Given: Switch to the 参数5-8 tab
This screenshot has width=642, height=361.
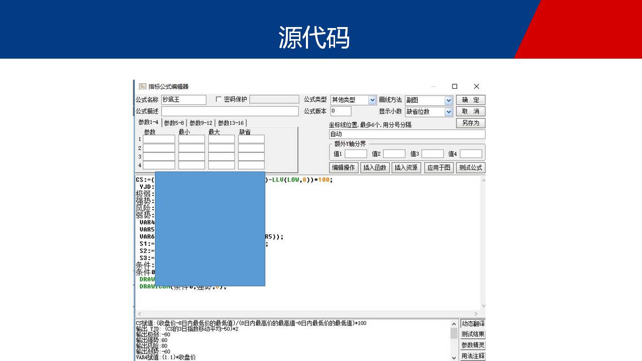Looking at the screenshot, I should coord(174,123).
